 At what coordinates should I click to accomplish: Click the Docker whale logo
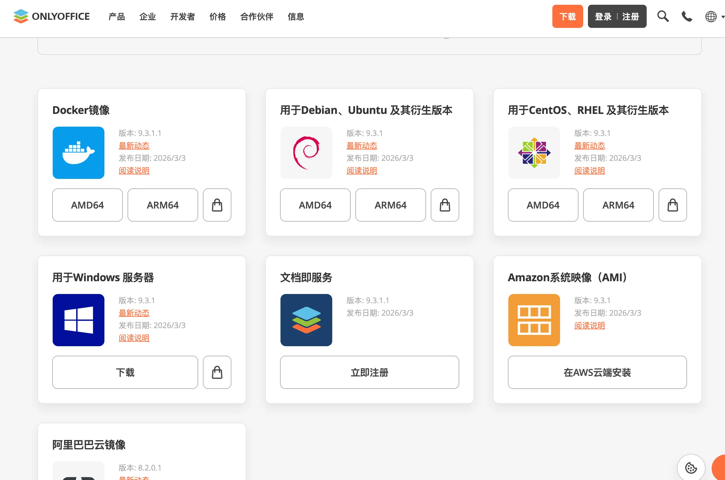[x=78, y=153]
